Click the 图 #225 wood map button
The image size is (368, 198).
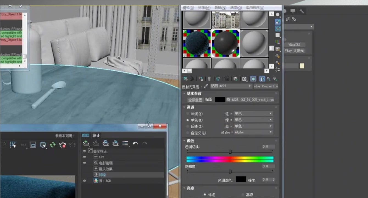(250, 100)
